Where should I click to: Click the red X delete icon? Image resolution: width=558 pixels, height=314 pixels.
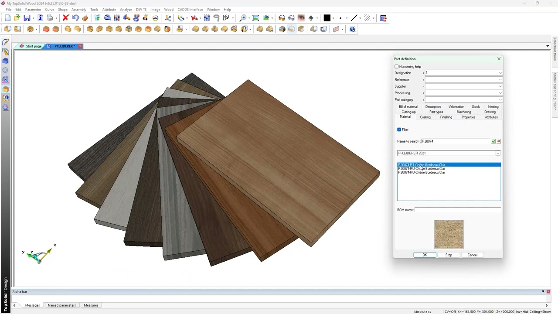(x=65, y=18)
